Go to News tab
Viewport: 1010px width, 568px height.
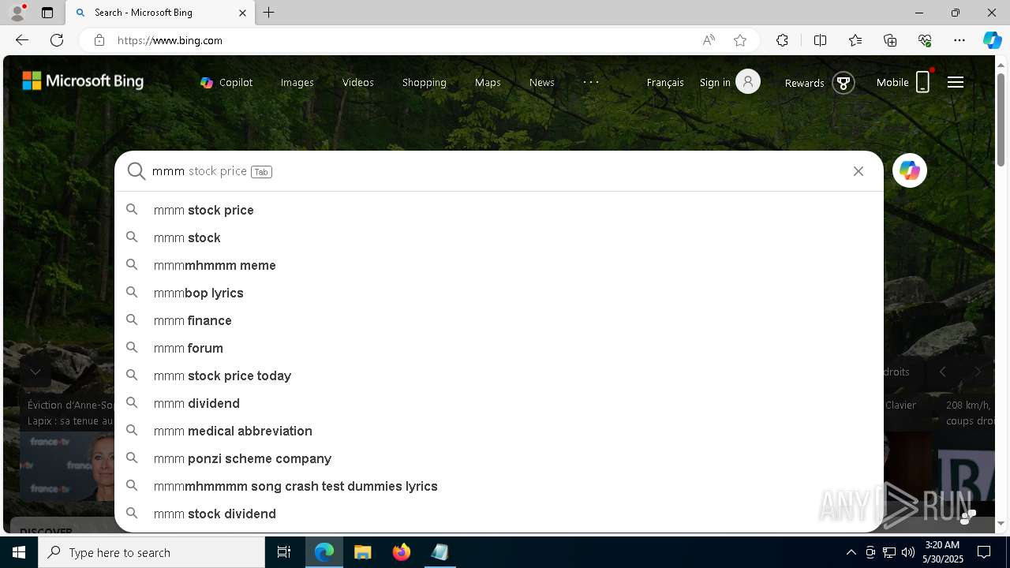pyautogui.click(x=542, y=82)
